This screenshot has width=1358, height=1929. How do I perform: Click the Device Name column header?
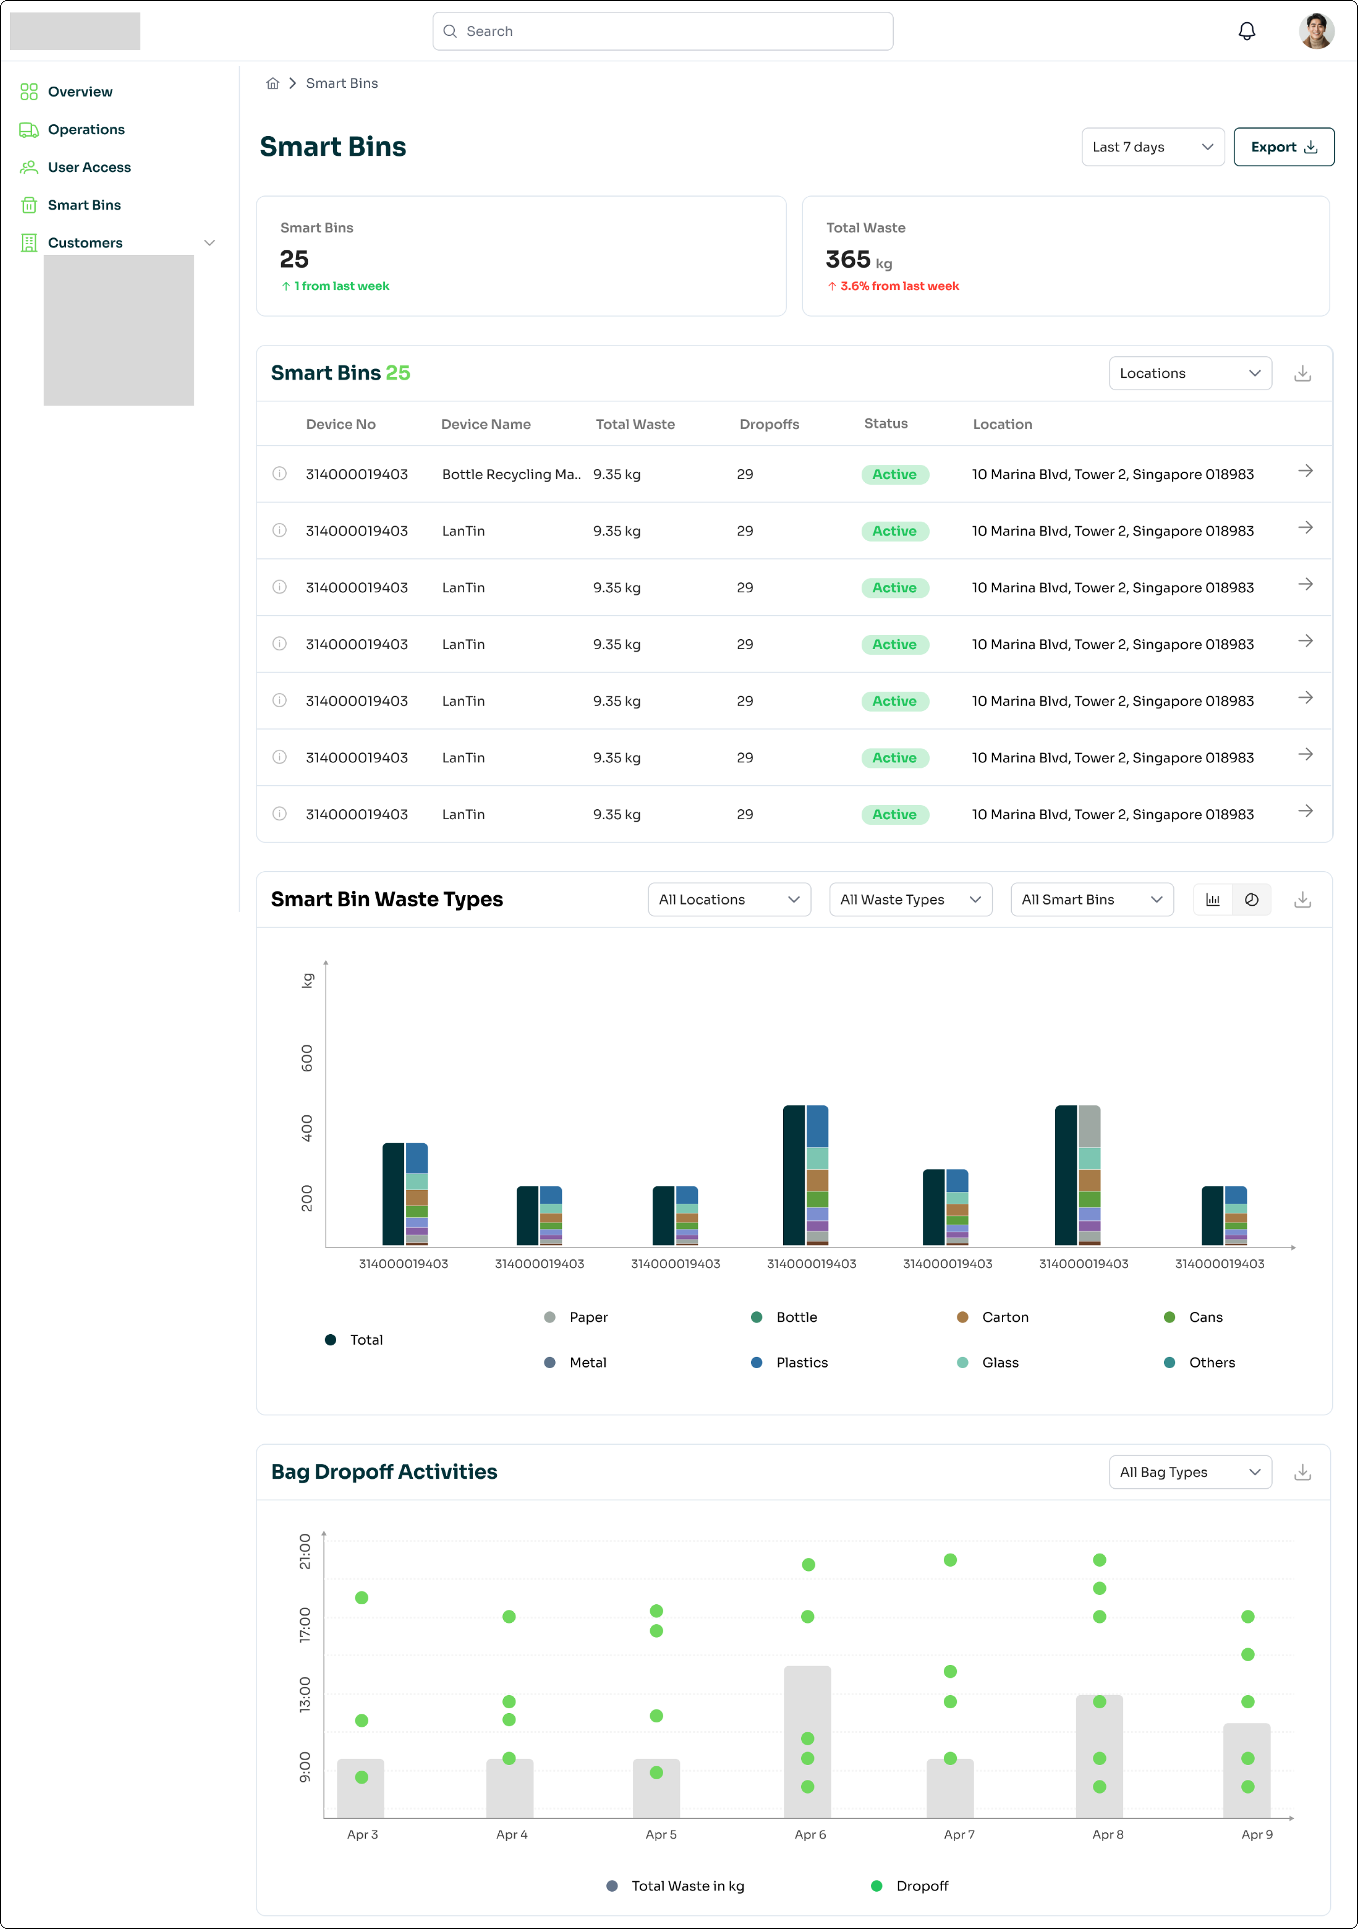[486, 424]
